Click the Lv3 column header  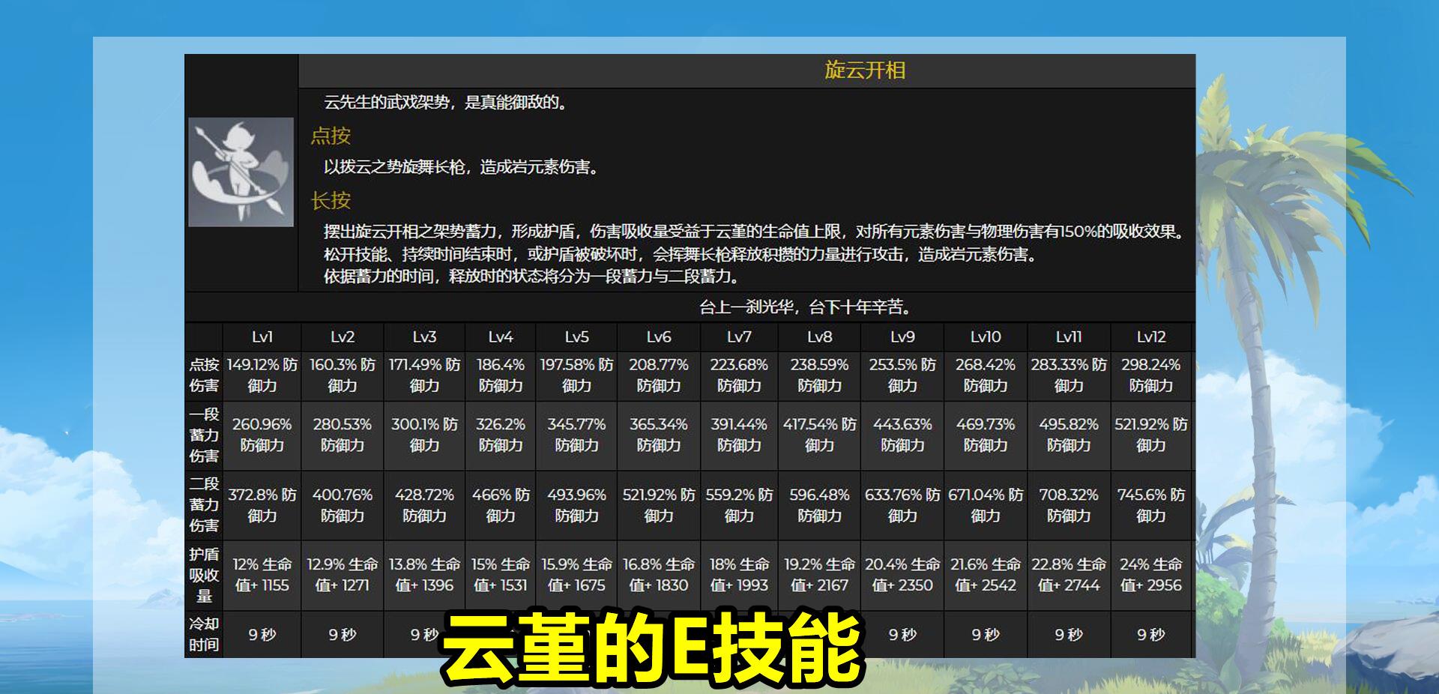pyautogui.click(x=424, y=337)
